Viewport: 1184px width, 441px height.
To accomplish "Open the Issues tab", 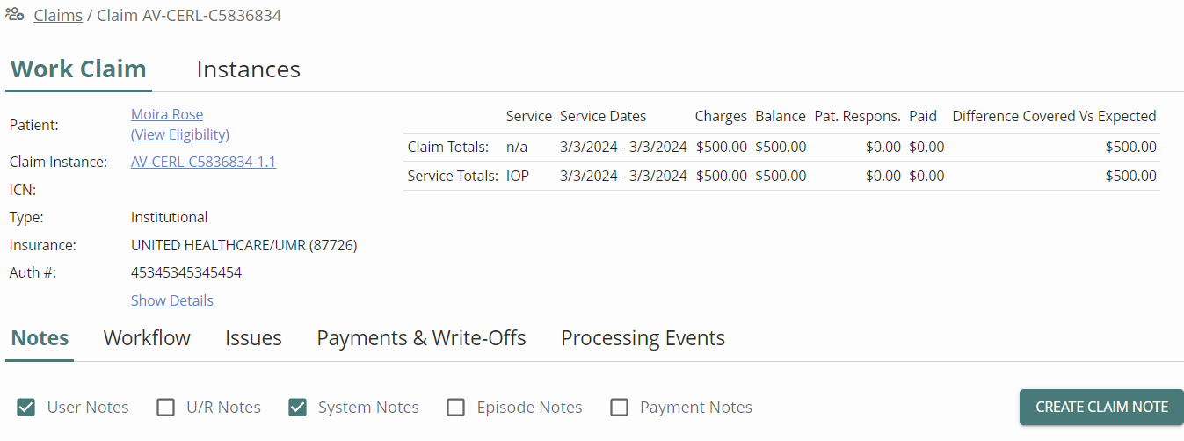I will coord(253,338).
